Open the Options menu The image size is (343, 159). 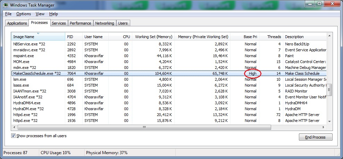tap(24, 14)
